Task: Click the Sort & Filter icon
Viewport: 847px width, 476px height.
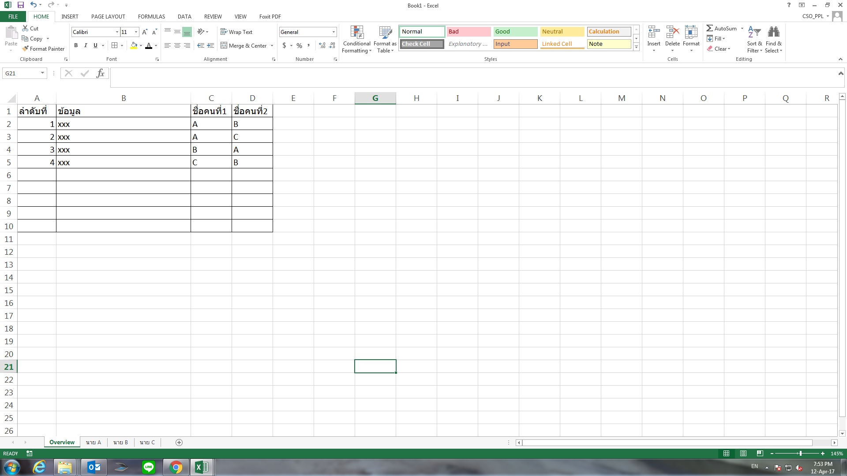Action: click(x=754, y=33)
